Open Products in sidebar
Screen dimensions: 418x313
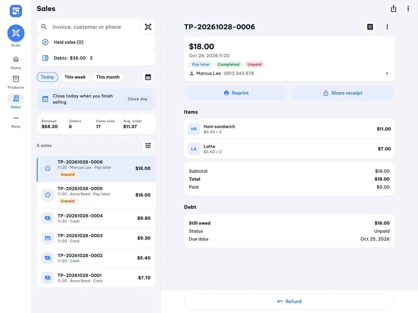tap(16, 82)
